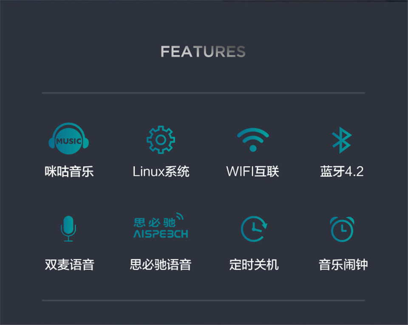
Task: Click the timed shutdown clock icon
Action: [254, 229]
